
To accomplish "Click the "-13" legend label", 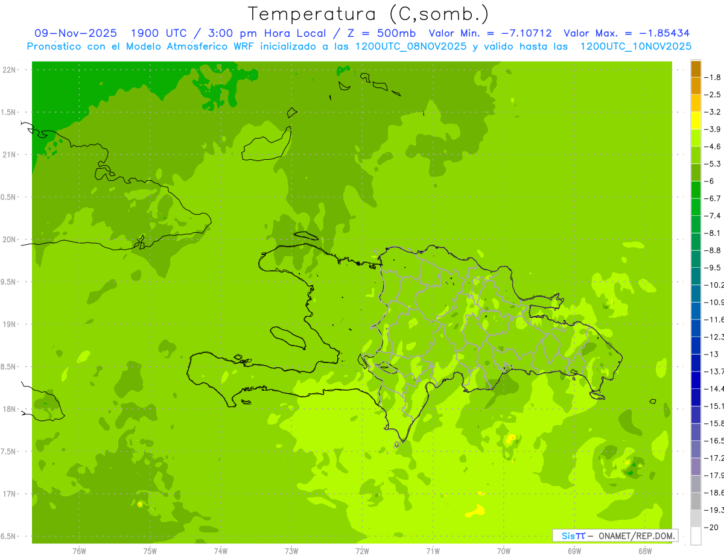I will pos(713,354).
